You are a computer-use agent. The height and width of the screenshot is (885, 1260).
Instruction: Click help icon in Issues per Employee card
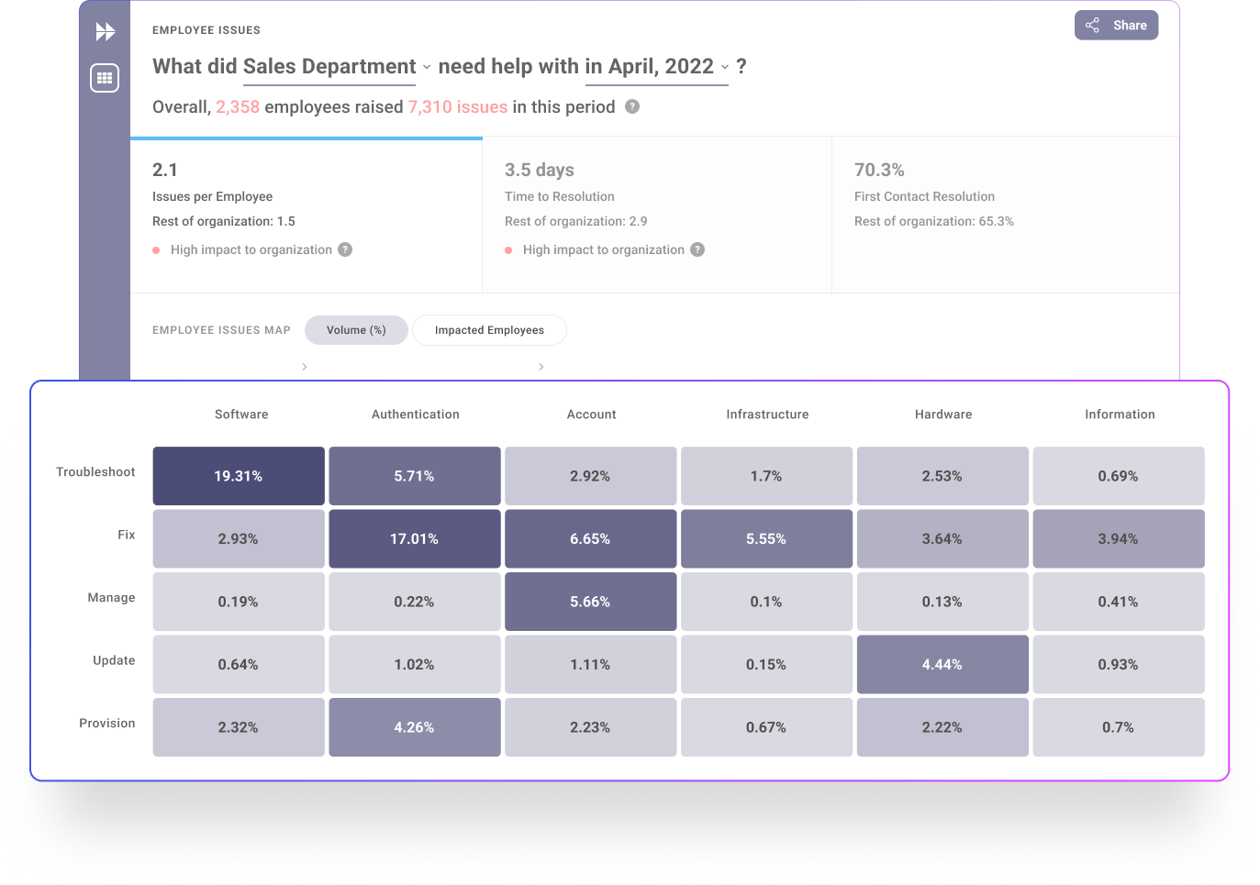click(345, 249)
